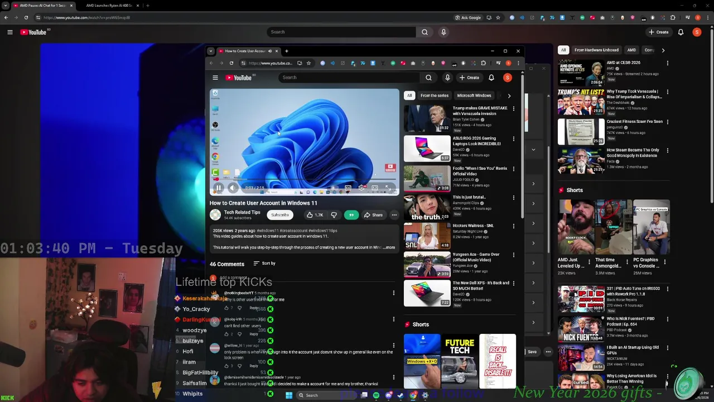Open ASUS ROG 2026 Gaming Laptops thumbnail
This screenshot has height=402, width=714.
(x=427, y=148)
